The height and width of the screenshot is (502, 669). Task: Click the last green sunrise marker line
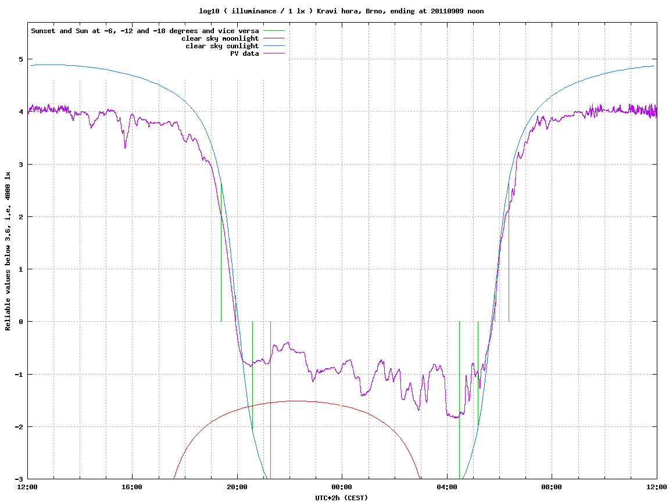coord(509,252)
